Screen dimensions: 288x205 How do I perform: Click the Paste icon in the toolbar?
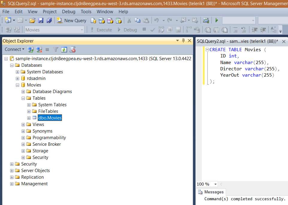pos(146,20)
